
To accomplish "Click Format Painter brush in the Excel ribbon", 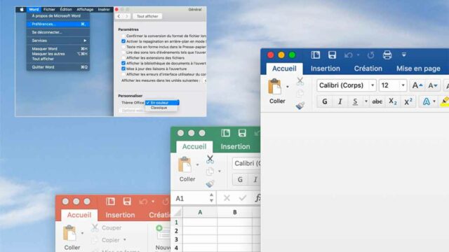I will pyautogui.click(x=210, y=183).
